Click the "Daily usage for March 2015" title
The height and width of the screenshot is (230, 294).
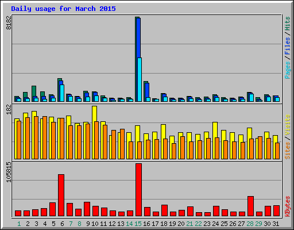[63, 9]
